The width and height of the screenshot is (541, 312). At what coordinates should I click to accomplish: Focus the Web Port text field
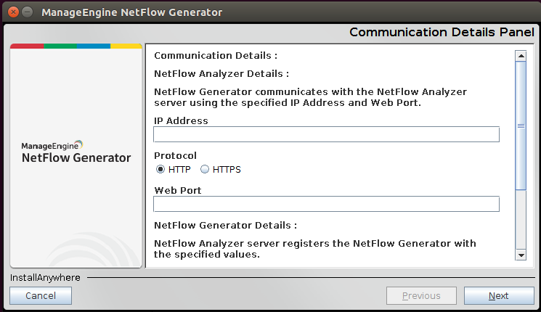(326, 204)
